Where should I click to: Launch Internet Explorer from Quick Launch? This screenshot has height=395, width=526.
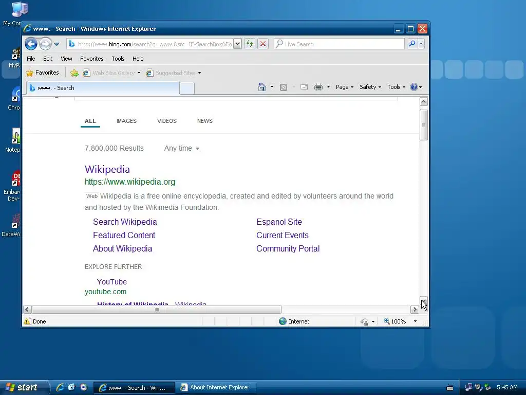pyautogui.click(x=60, y=387)
